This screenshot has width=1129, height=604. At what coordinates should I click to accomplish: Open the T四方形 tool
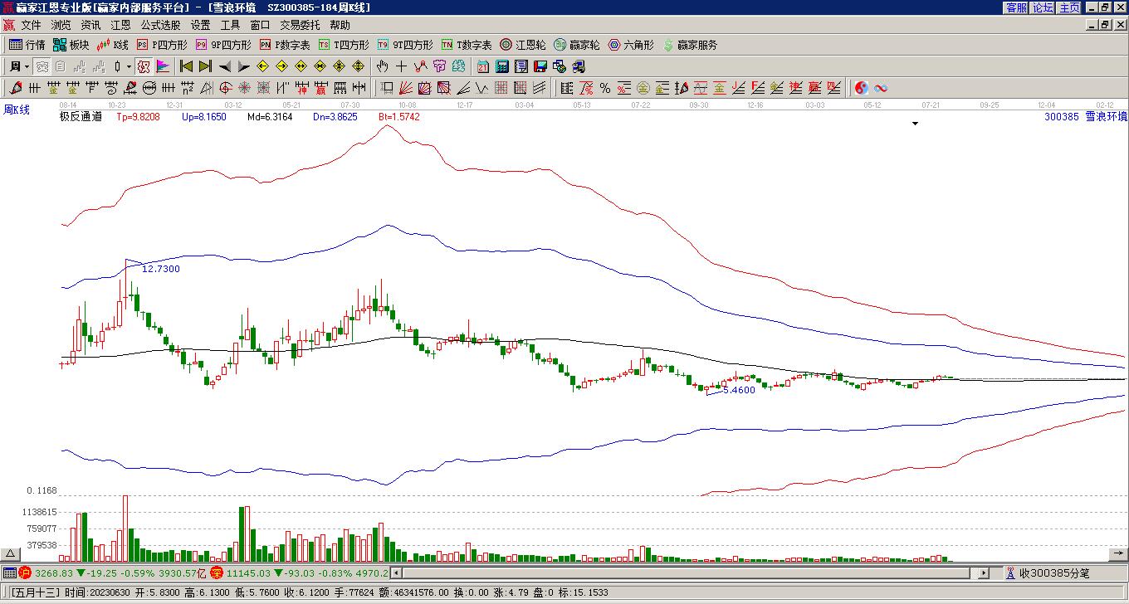[x=344, y=45]
